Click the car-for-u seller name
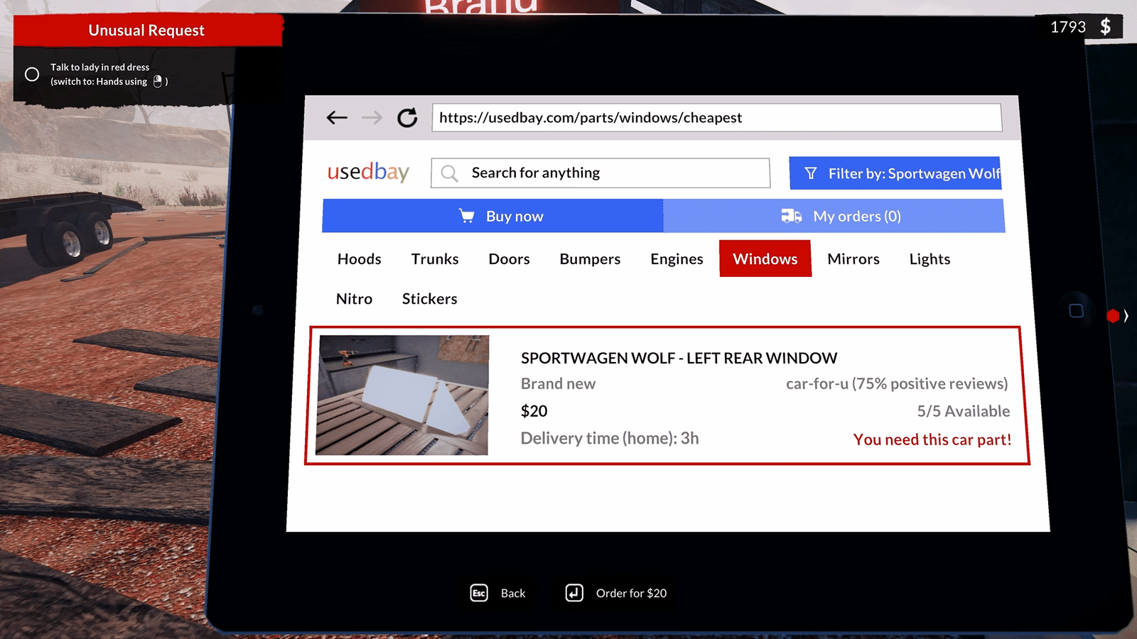Screen dimensions: 1137x639 tap(817, 383)
